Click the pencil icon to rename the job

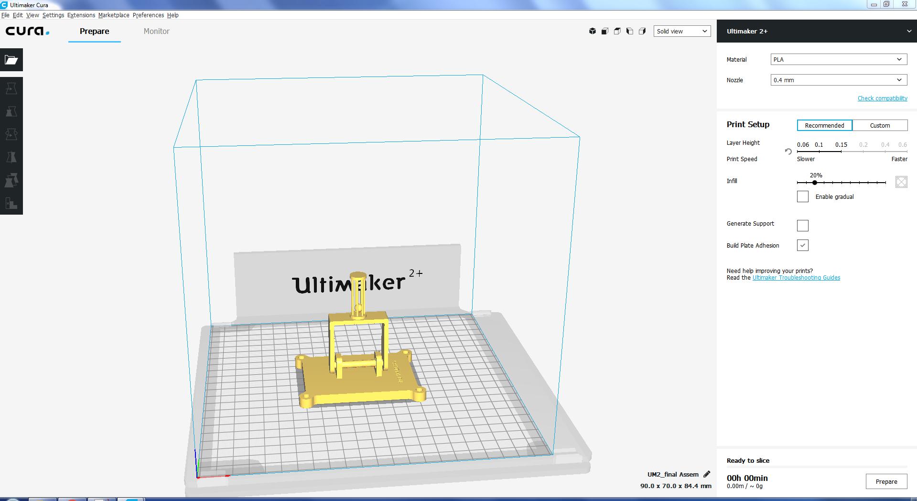(707, 474)
